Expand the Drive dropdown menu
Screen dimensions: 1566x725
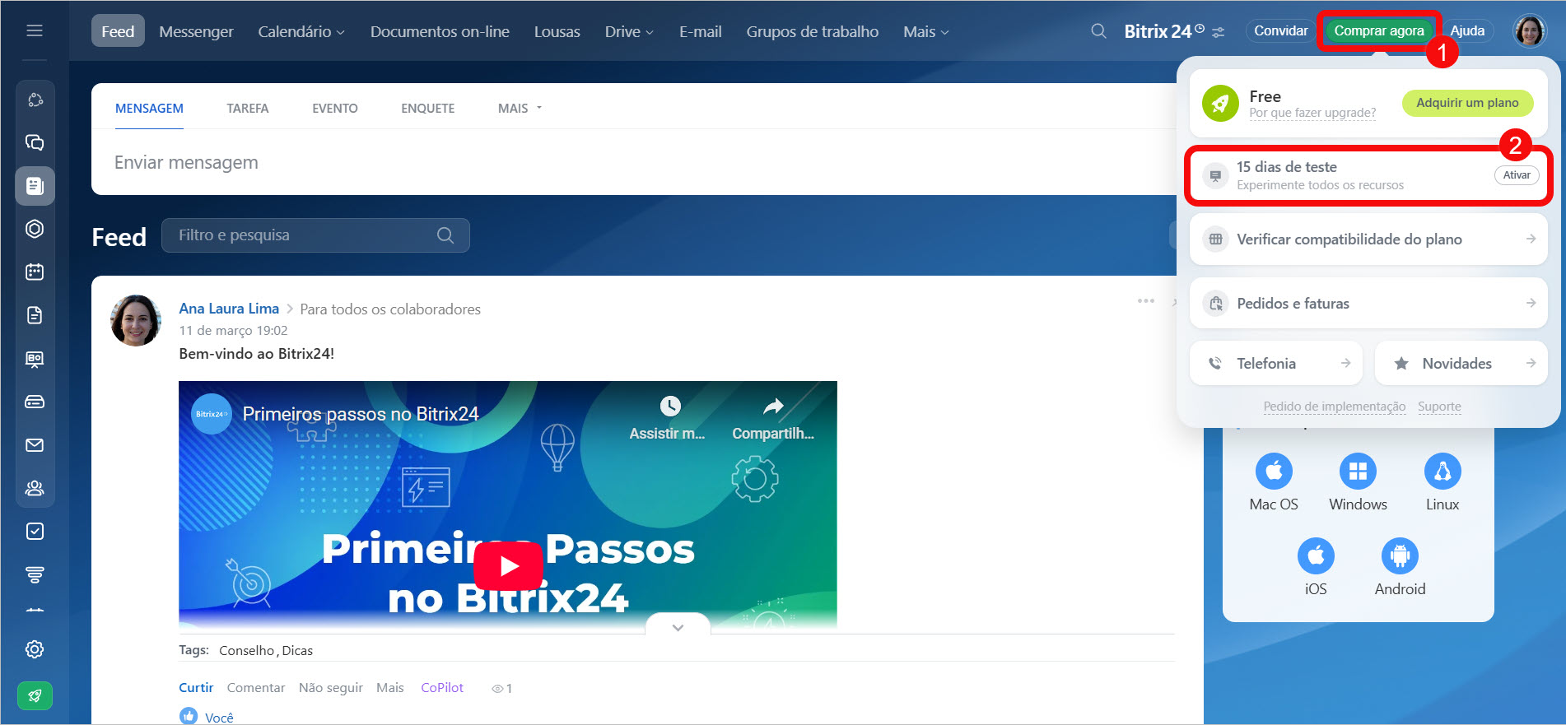pyautogui.click(x=629, y=31)
